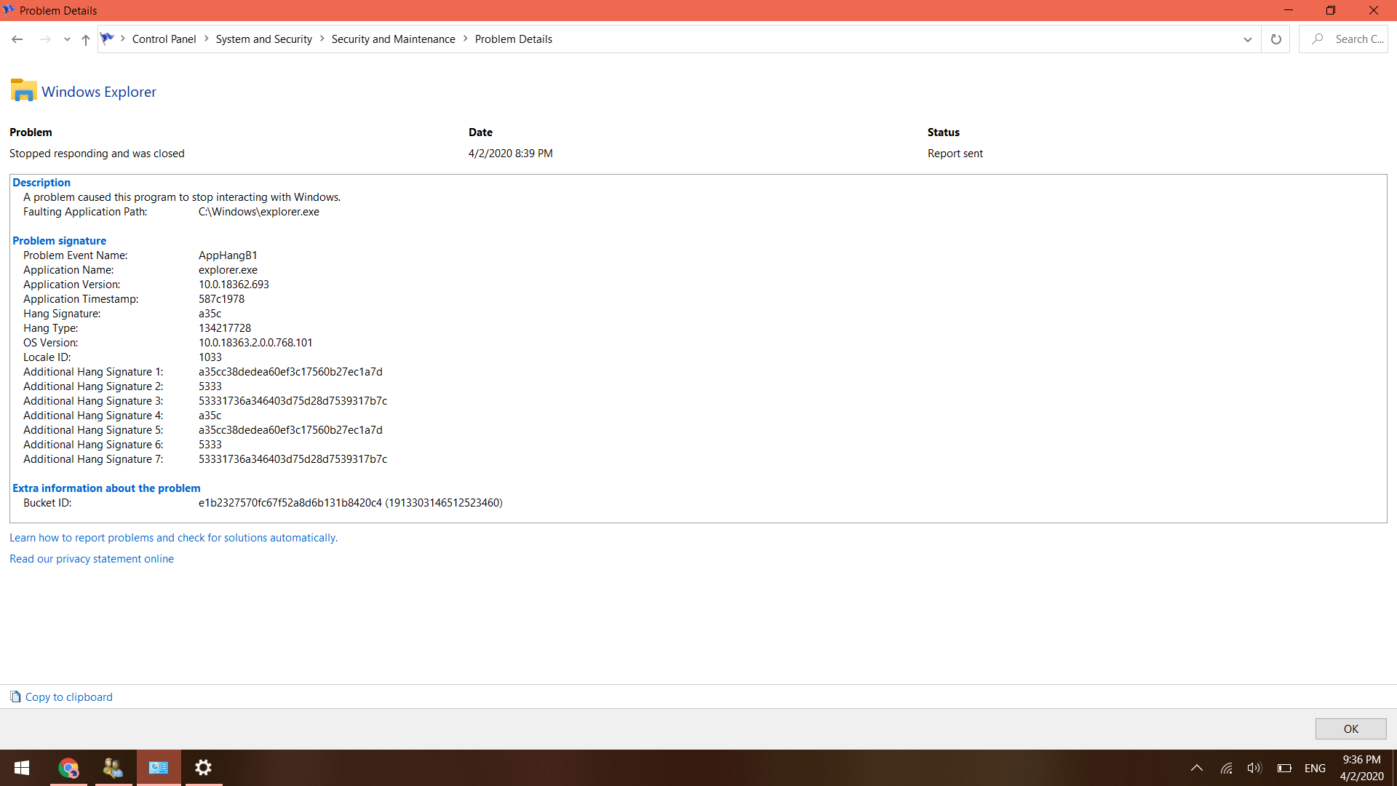Go up one level with up arrow
Viewport: 1397px width, 786px height.
point(86,39)
